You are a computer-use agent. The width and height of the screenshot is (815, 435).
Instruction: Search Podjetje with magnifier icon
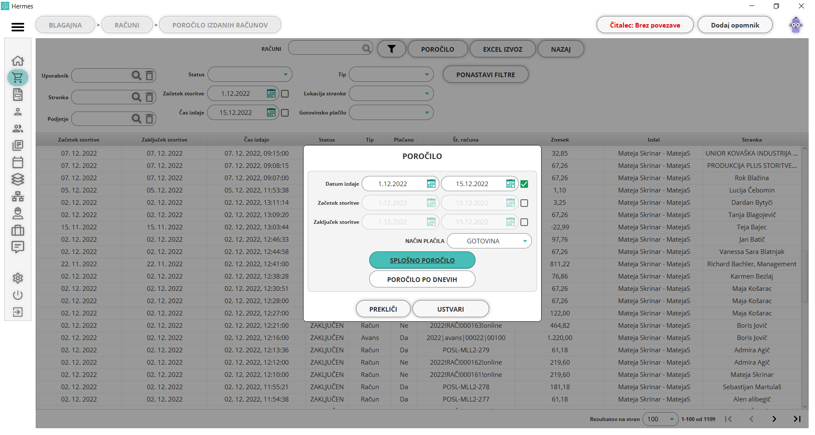(136, 119)
